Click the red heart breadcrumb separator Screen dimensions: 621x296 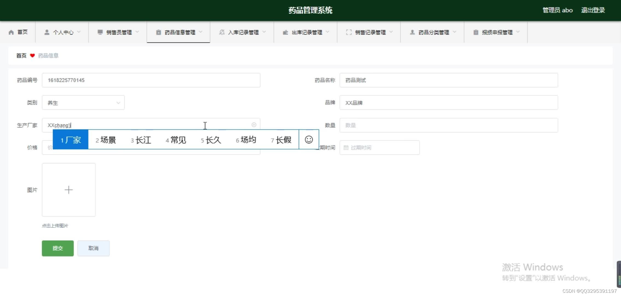[x=32, y=56]
